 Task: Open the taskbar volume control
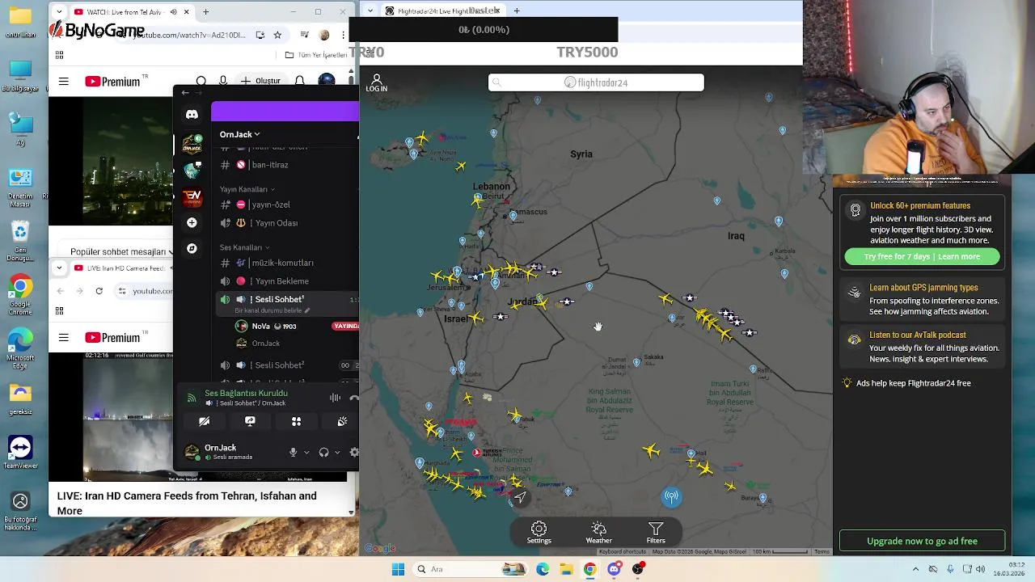coord(979,569)
